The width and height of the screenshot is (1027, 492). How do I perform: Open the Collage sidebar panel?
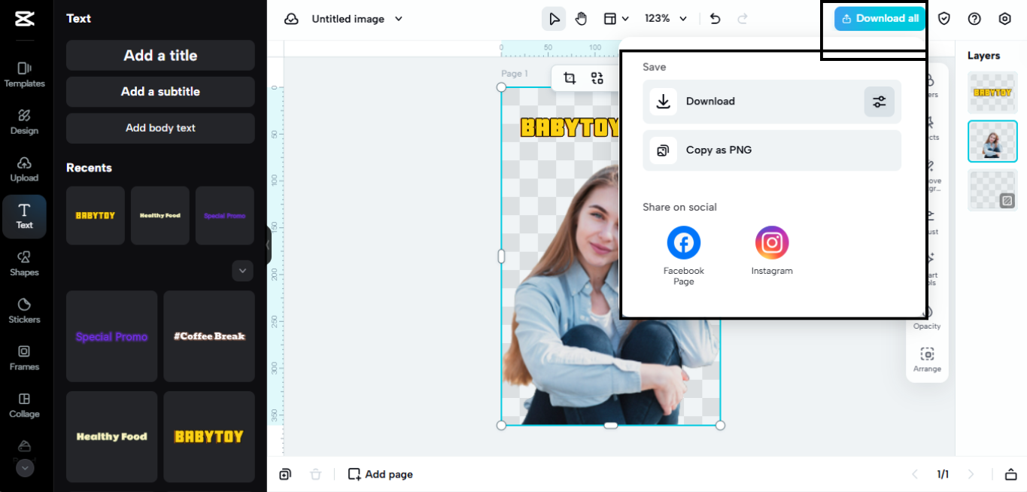[x=25, y=405]
